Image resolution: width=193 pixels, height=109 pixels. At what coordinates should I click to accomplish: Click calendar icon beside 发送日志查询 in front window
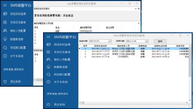click(x=48, y=52)
